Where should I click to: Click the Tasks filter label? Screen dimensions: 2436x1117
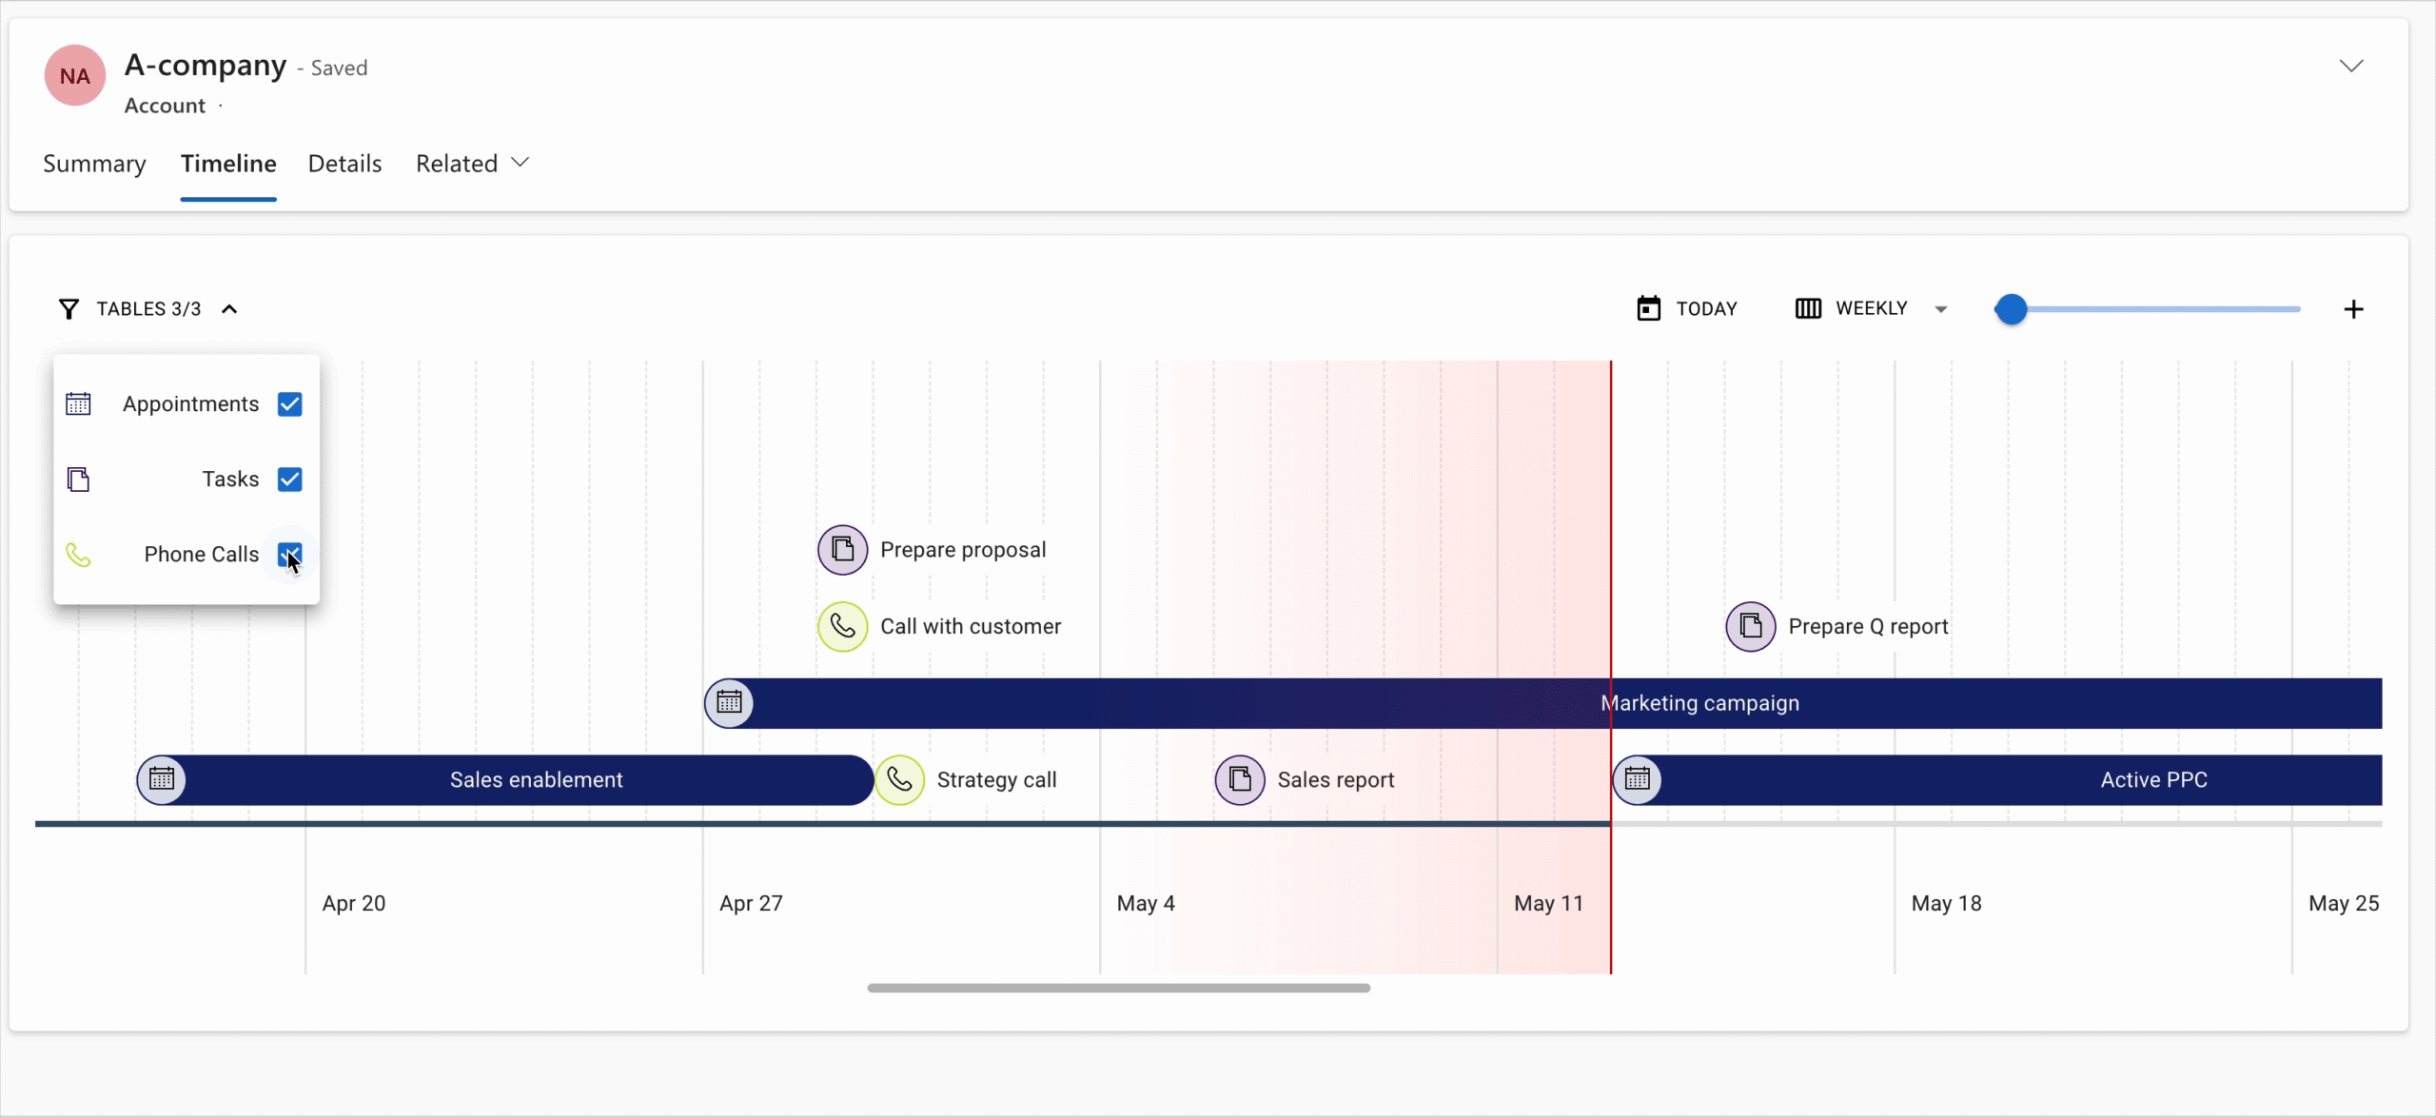(230, 479)
